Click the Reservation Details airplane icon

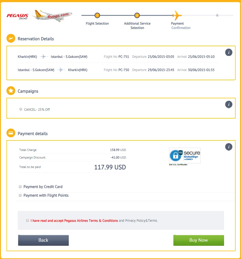(x=11, y=39)
